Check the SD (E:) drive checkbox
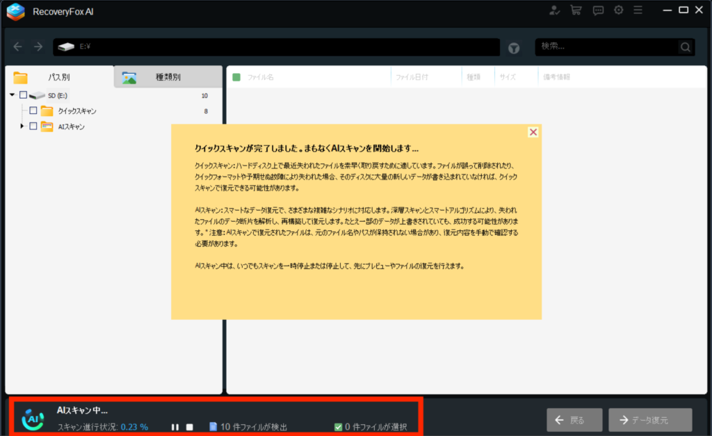Screen dimensions: 712x436 coord(23,95)
